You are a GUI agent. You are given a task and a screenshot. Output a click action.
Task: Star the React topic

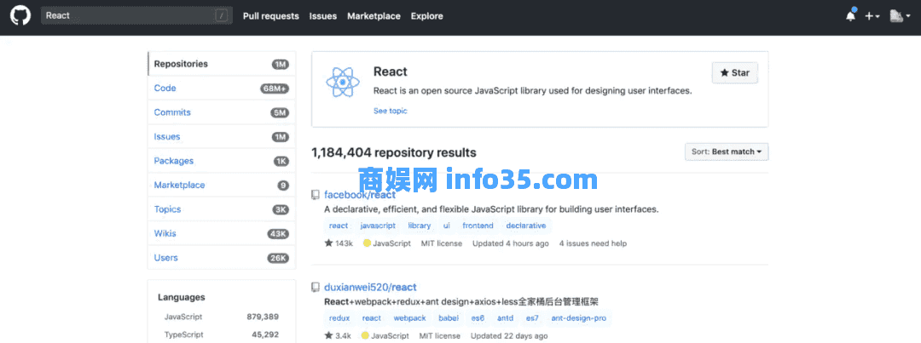coord(734,72)
